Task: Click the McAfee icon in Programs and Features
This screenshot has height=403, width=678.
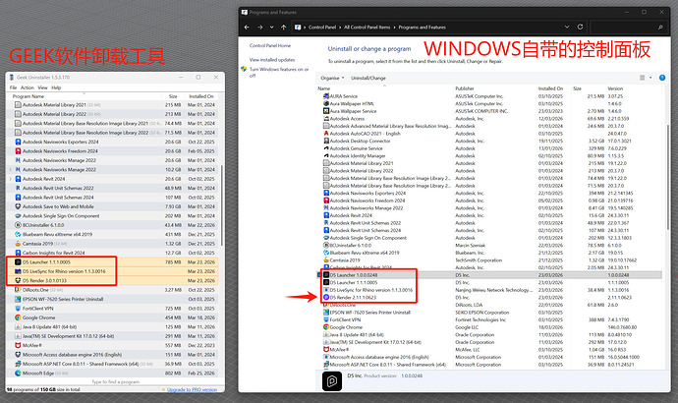Action: tap(326, 349)
